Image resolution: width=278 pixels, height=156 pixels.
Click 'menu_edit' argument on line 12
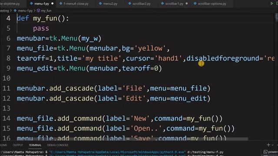pyautogui.click(x=189, y=98)
